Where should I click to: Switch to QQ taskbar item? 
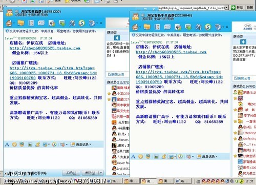tap(183, 181)
